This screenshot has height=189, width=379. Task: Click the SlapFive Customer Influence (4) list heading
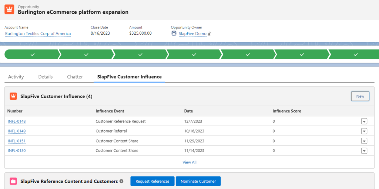[x=57, y=96]
